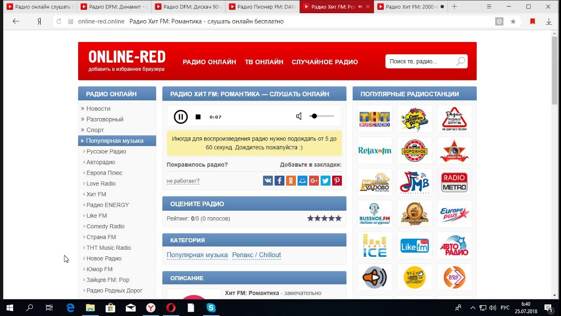Open Новости category in sidebar

click(98, 108)
